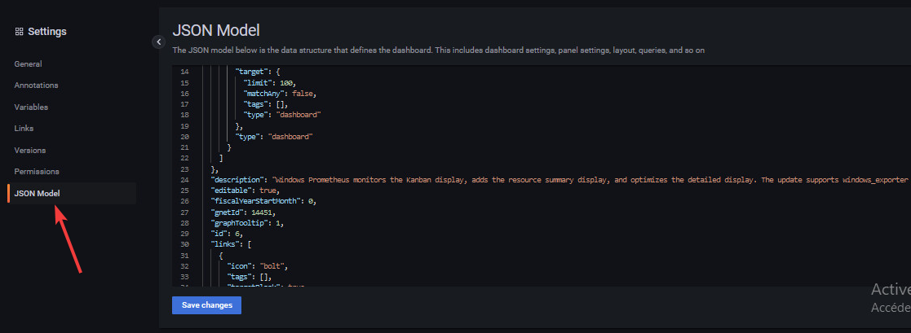Select the JSON Model sidebar item
This screenshot has height=333, width=911.
click(x=37, y=194)
